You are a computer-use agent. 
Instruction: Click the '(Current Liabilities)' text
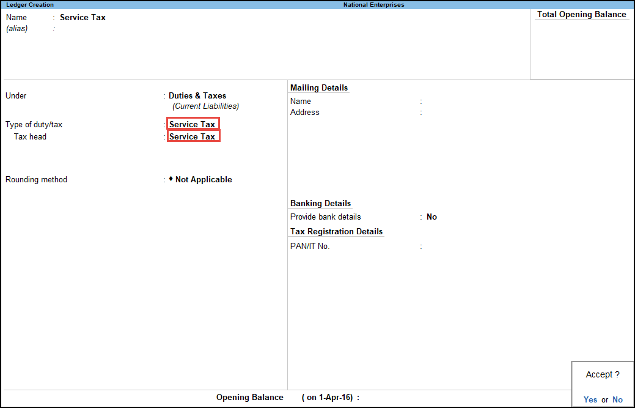(x=206, y=106)
